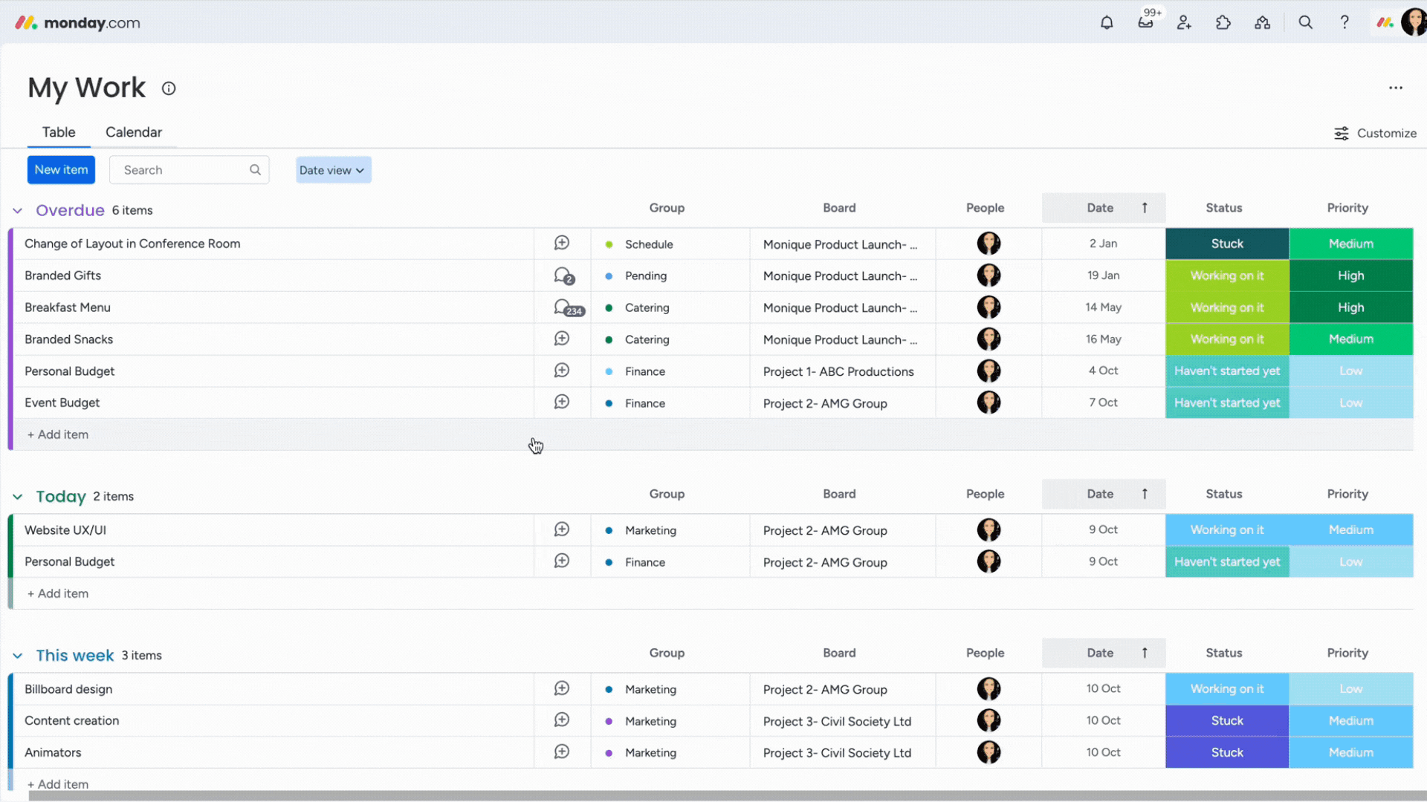Click the New item button
The width and height of the screenshot is (1427, 802).
pyautogui.click(x=61, y=170)
